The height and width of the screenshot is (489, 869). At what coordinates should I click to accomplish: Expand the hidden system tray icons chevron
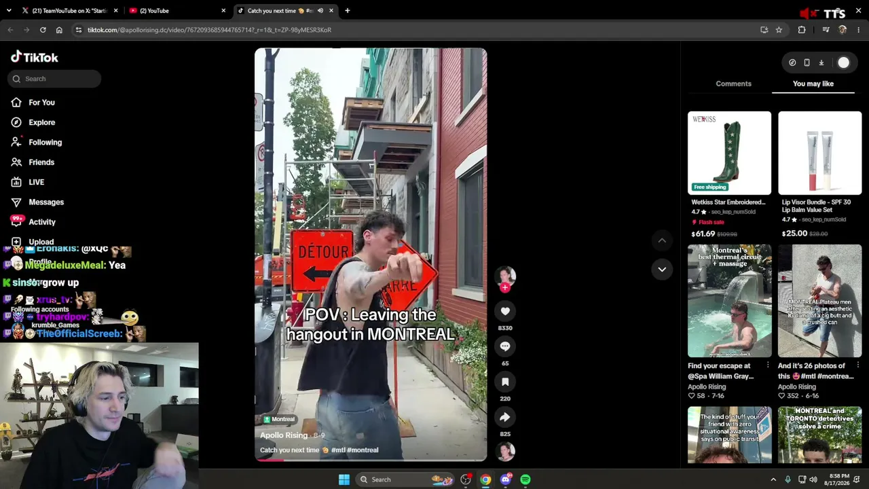point(773,479)
